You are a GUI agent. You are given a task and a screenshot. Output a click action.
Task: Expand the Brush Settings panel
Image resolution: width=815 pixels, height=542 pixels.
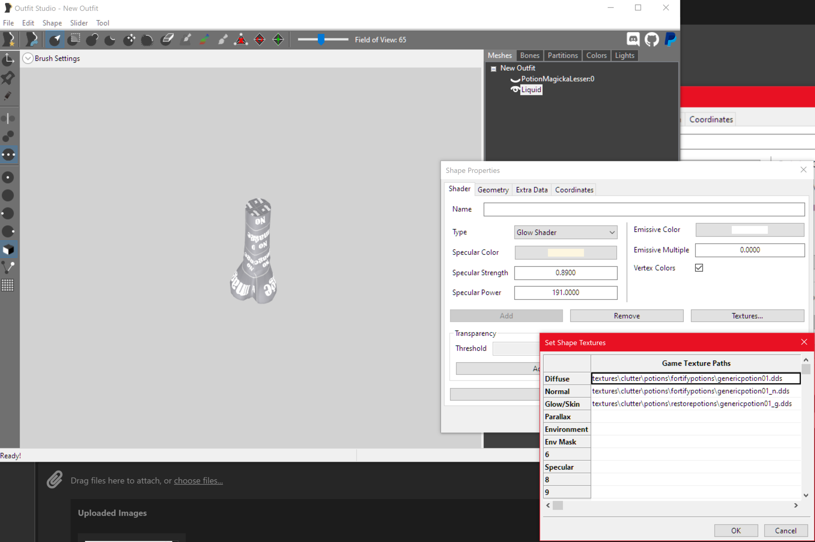point(28,58)
